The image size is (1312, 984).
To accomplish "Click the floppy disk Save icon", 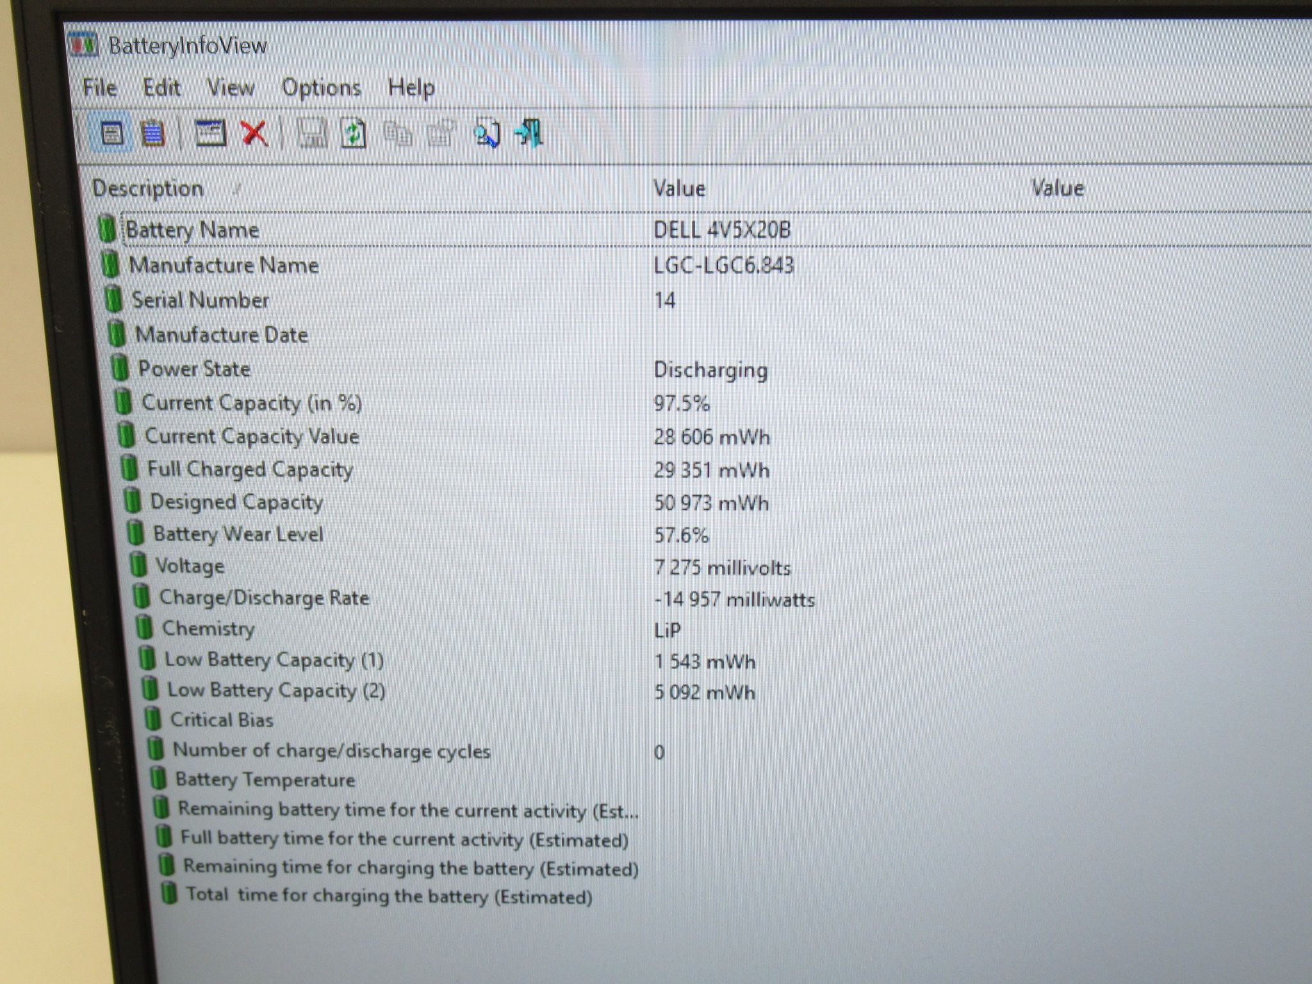I will pos(312,133).
